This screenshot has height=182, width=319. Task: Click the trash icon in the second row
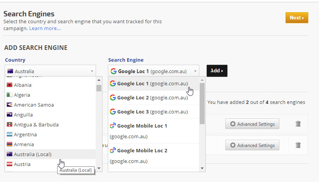pyautogui.click(x=298, y=145)
